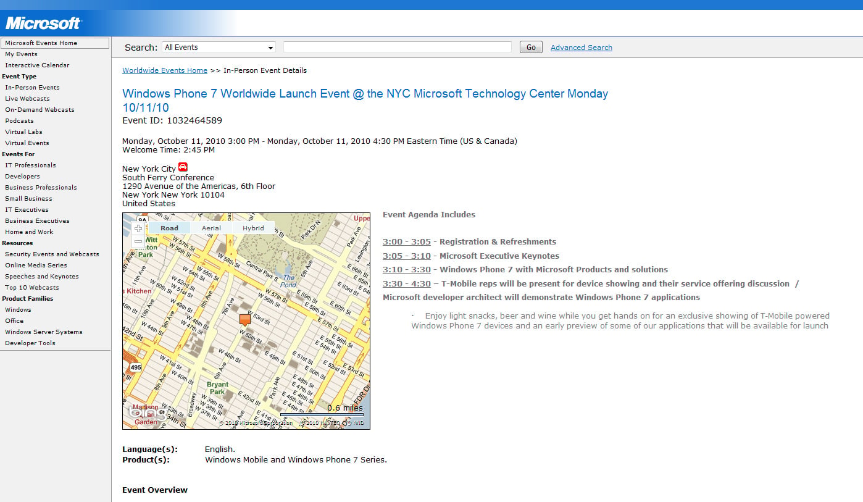
Task: Show events for IT Executives
Action: 27,210
